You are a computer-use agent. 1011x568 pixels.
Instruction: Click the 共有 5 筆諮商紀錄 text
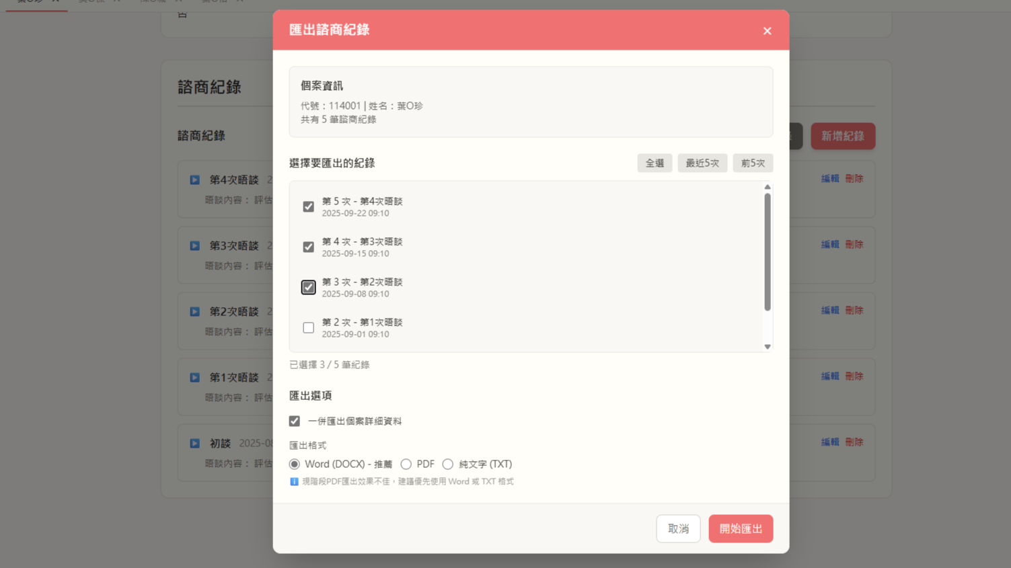[x=338, y=120]
